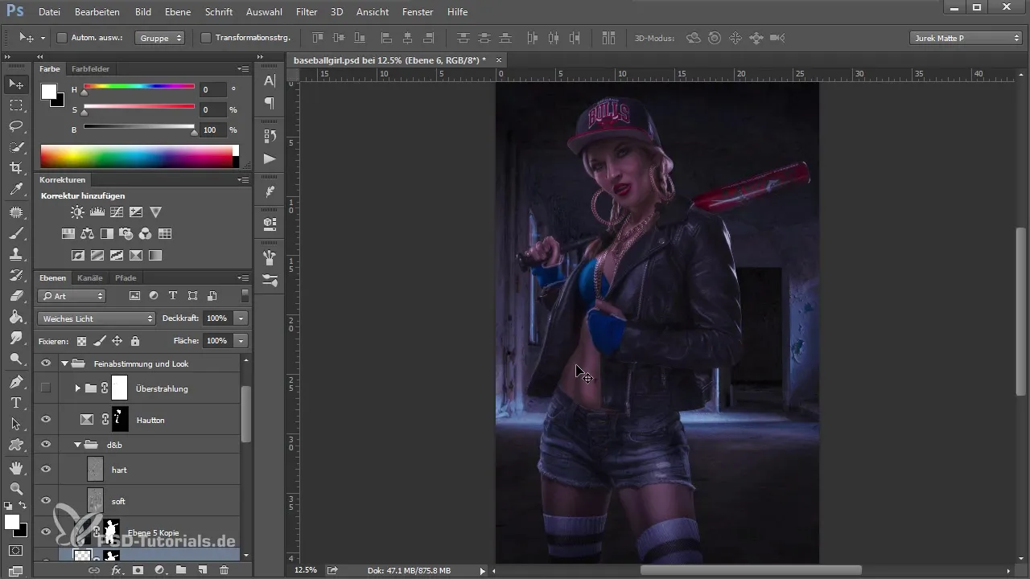The height and width of the screenshot is (579, 1030).
Task: Select the Clone Stamp tool
Action: (x=16, y=254)
